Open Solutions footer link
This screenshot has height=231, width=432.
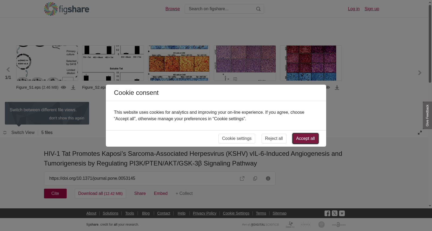click(x=110, y=213)
